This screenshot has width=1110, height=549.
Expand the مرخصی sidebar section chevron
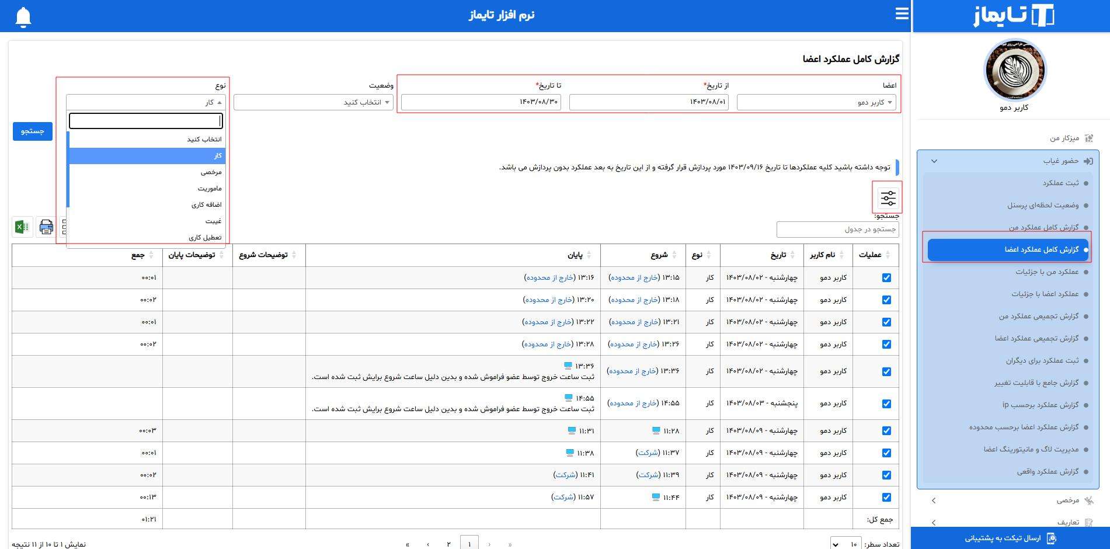click(x=934, y=501)
